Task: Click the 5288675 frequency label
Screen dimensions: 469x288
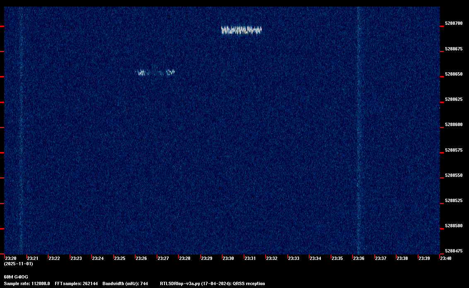Action: pyautogui.click(x=453, y=49)
